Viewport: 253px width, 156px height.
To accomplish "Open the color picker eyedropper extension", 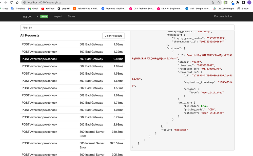I will [x=232, y=3].
